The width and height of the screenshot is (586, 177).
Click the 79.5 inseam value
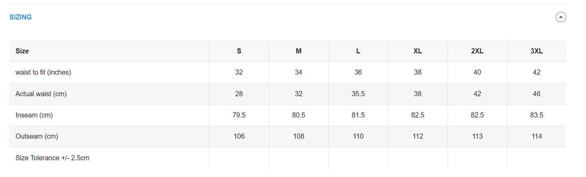[x=239, y=115]
